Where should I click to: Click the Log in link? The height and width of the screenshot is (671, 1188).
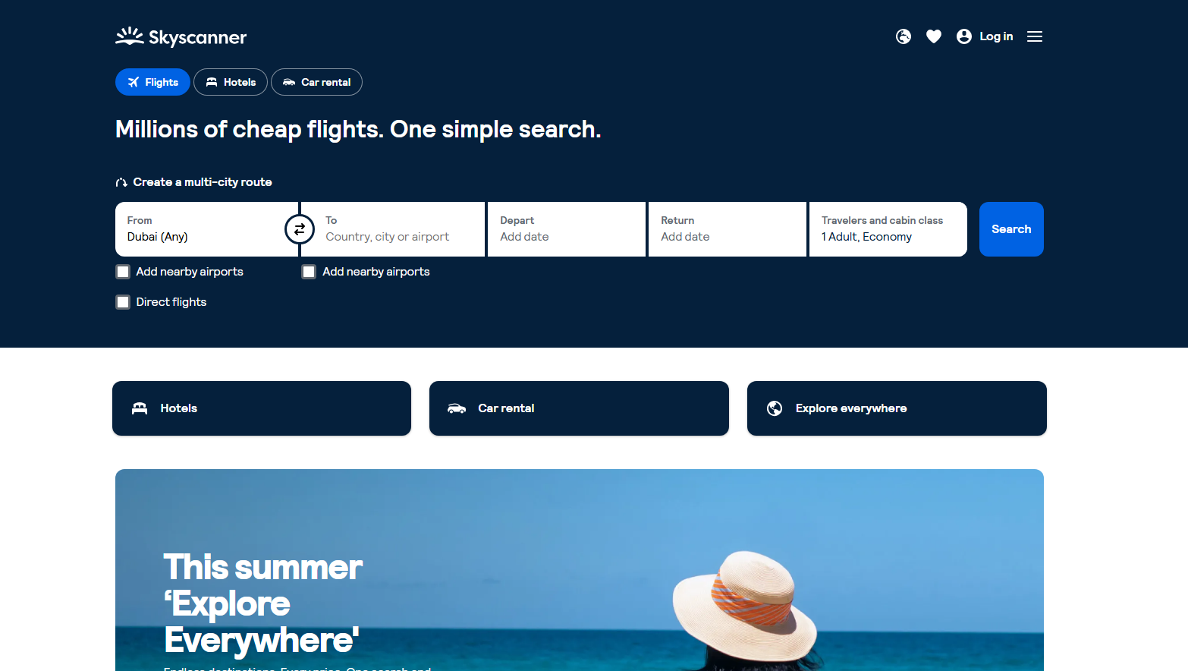(996, 36)
